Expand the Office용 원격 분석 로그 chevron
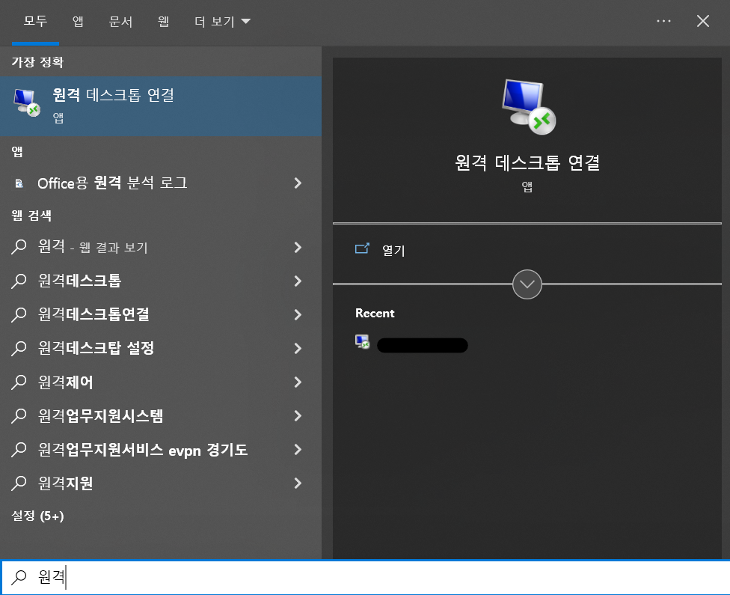The width and height of the screenshot is (730, 595). pyautogui.click(x=298, y=183)
